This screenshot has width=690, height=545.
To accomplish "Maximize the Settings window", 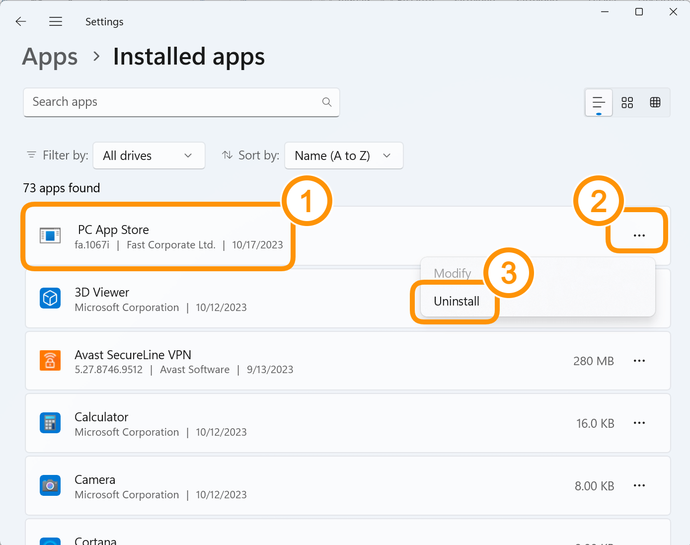I will (x=639, y=11).
